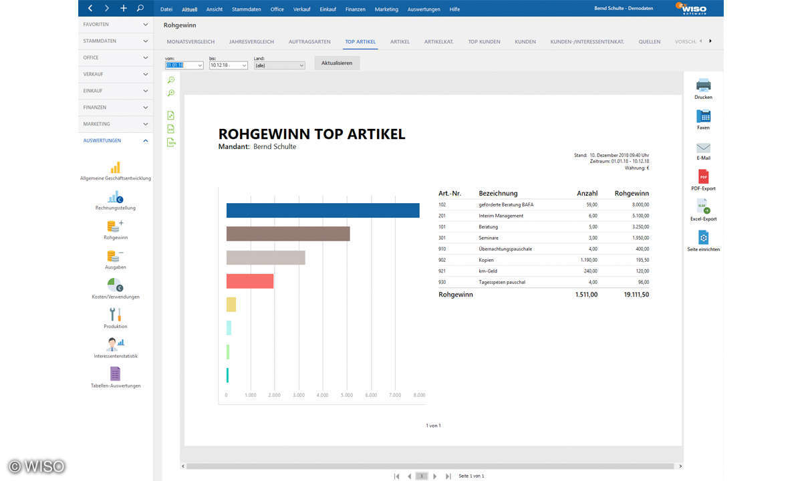The height and width of the screenshot is (481, 802).
Task: Click the plus icon in top bar
Action: point(123,8)
